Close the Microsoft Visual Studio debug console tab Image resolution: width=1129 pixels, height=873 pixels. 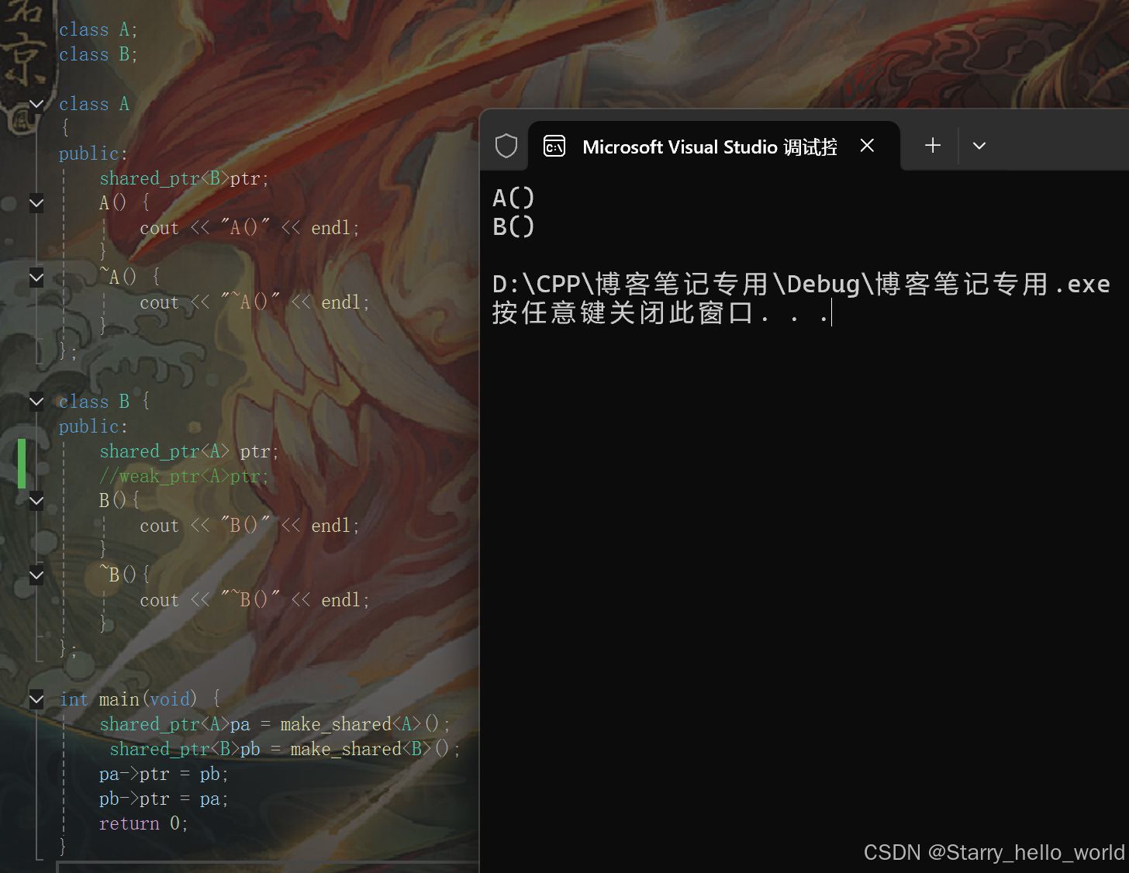[x=868, y=146]
